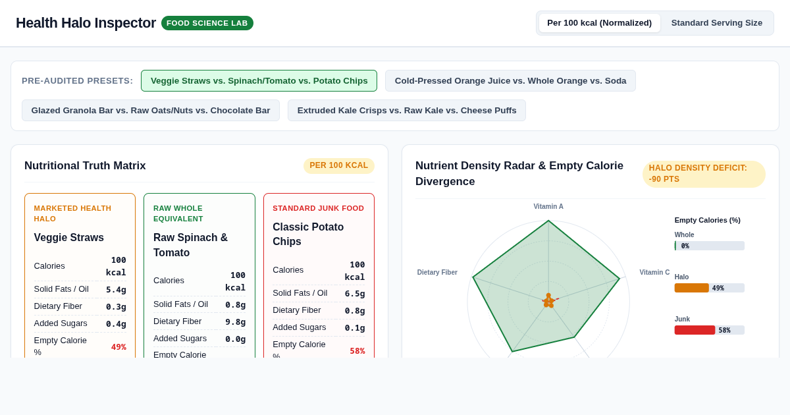790x415 pixels.
Task: Click the PRE-AUDITED PRESETS label
Action: 77,81
